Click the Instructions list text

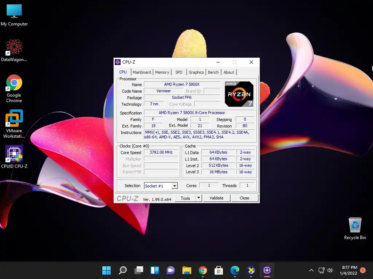pos(199,135)
